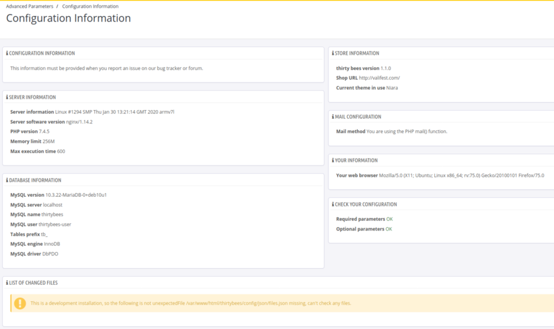Click info icon next to Your Information
The height and width of the screenshot is (329, 554).
332,160
